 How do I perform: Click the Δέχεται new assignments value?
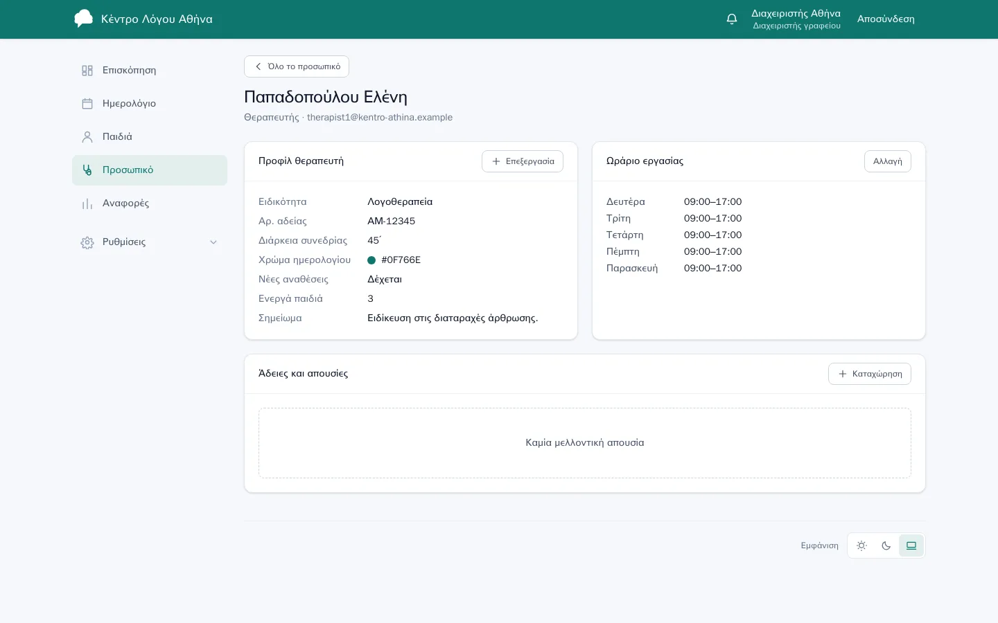click(385, 280)
